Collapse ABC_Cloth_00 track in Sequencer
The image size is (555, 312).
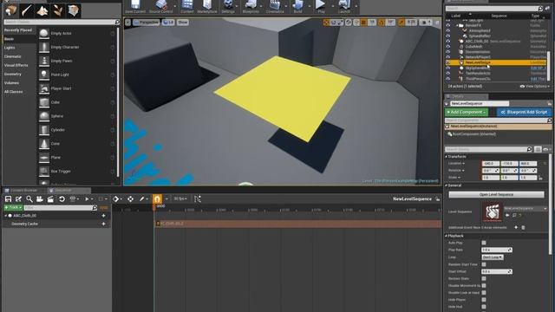coord(6,216)
